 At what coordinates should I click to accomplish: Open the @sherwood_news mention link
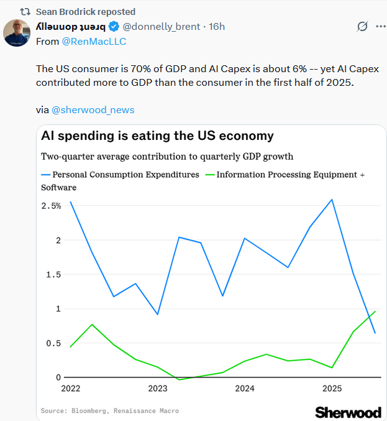coord(93,110)
